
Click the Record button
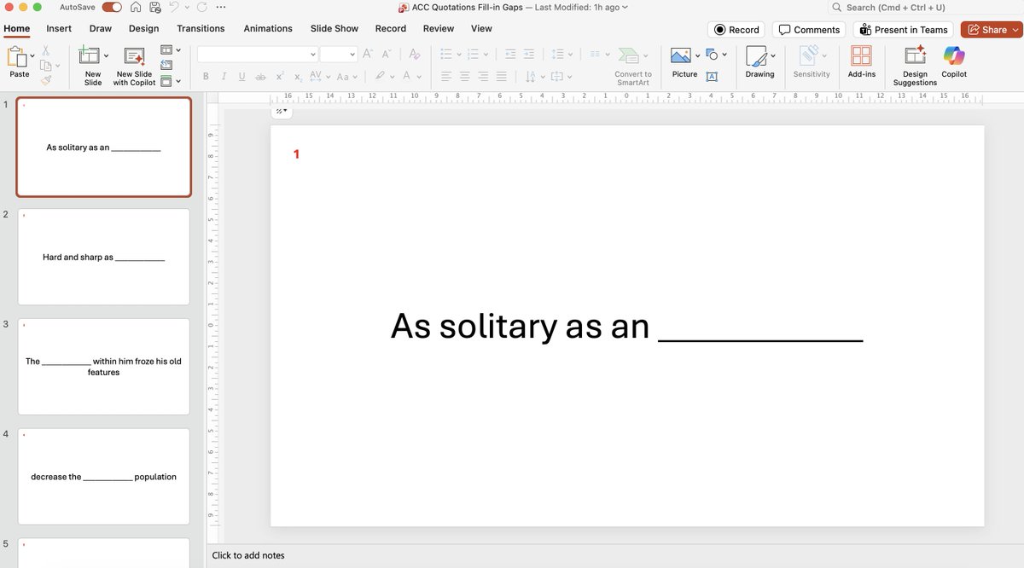[736, 29]
